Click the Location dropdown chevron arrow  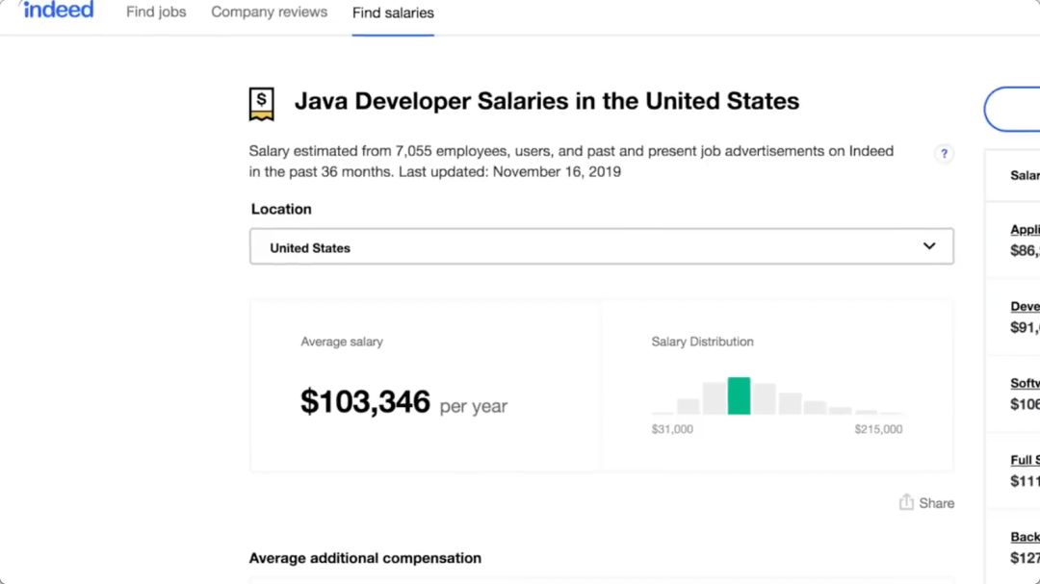(928, 246)
